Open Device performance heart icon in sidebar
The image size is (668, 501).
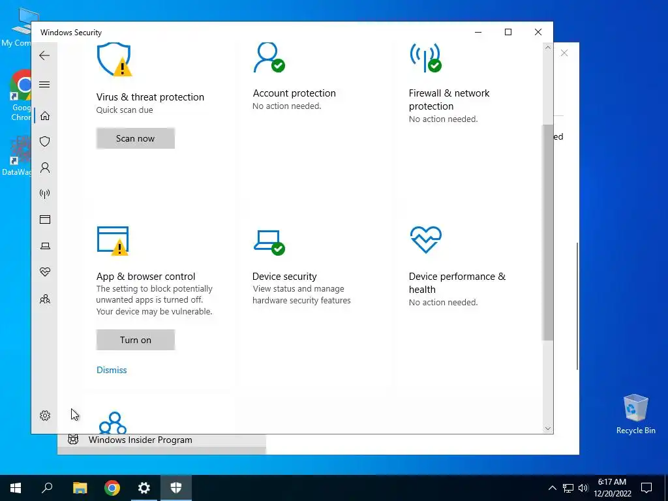tap(45, 272)
